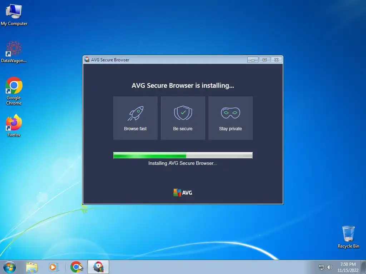Click the "AVG Secure Browser is installing..." heading

[183, 86]
